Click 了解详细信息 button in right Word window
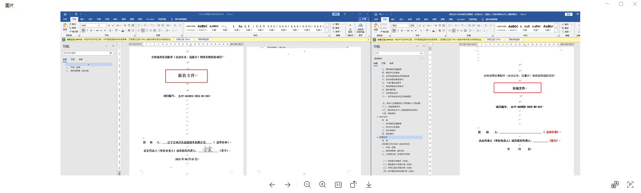 pyautogui.click(x=514, y=39)
